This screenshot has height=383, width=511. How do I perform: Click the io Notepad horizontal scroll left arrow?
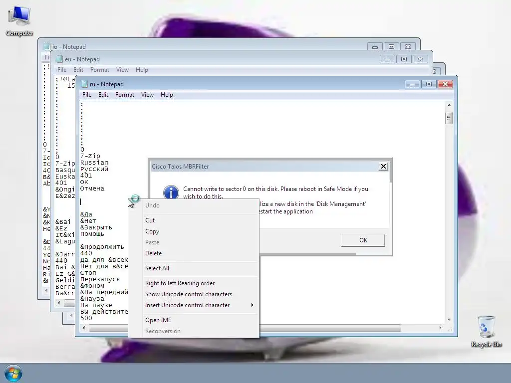point(46,290)
